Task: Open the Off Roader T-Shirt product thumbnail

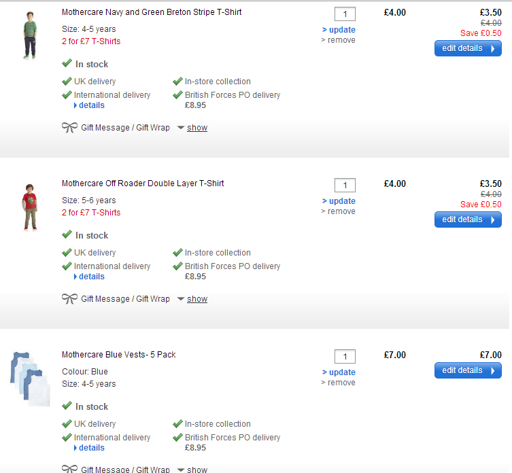Action: pyautogui.click(x=30, y=207)
